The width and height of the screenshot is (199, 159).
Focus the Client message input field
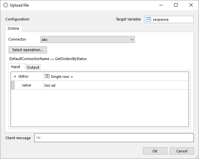coord(114,138)
